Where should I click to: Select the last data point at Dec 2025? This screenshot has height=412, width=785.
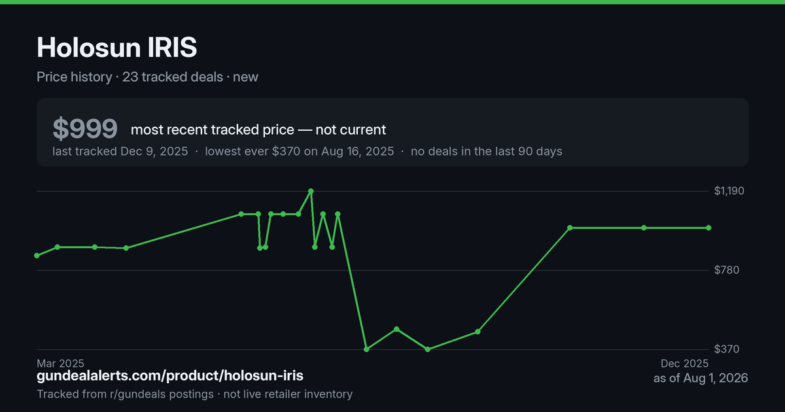click(x=708, y=228)
